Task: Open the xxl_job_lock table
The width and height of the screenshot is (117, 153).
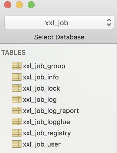Action: (x=41, y=89)
